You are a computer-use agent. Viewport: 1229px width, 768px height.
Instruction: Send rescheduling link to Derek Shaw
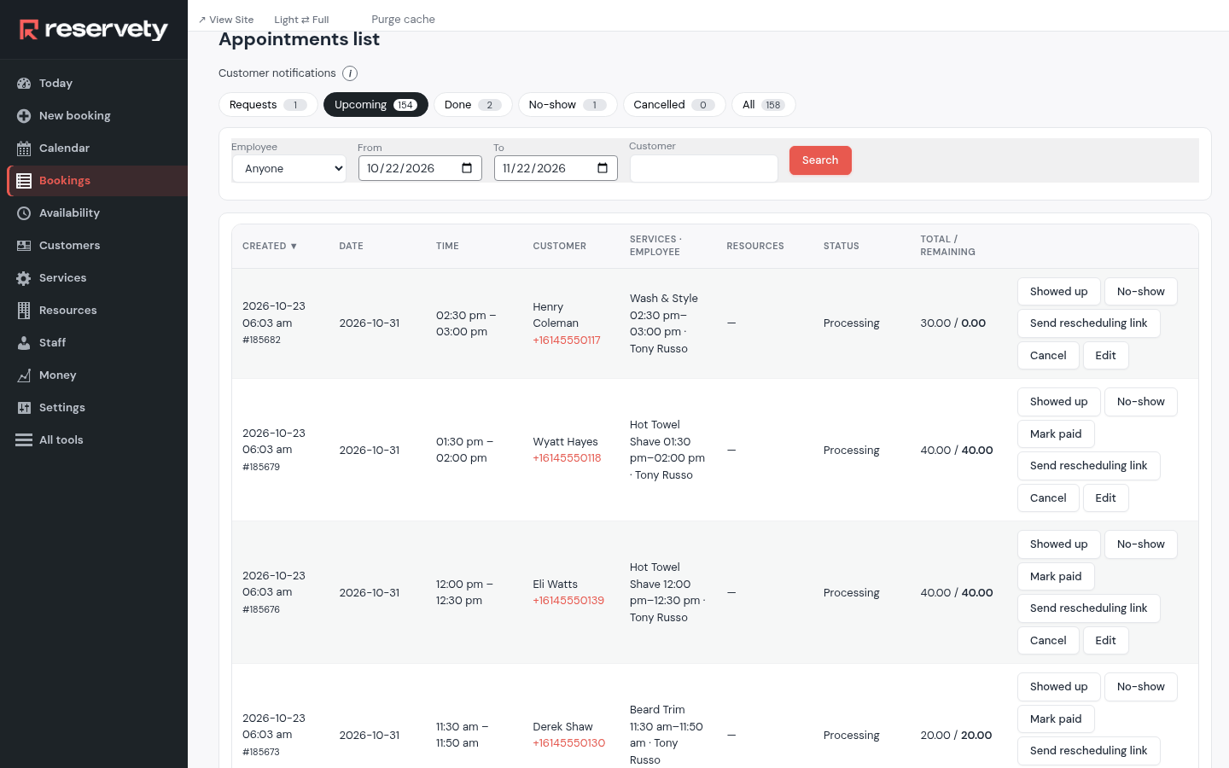coord(1088,751)
